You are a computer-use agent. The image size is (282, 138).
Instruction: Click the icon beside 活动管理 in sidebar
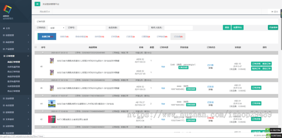pyautogui.click(x=4, y=98)
